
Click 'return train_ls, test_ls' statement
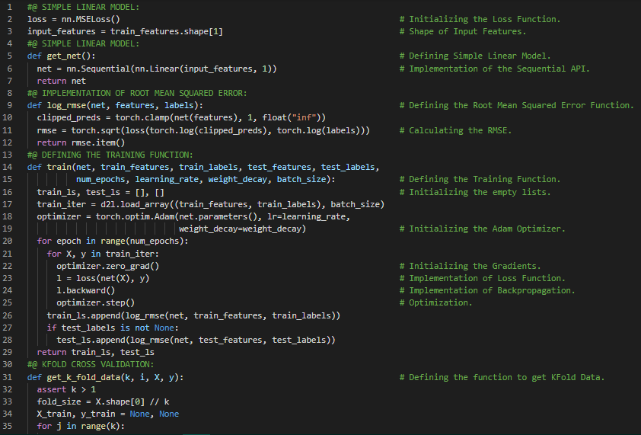[x=95, y=352]
